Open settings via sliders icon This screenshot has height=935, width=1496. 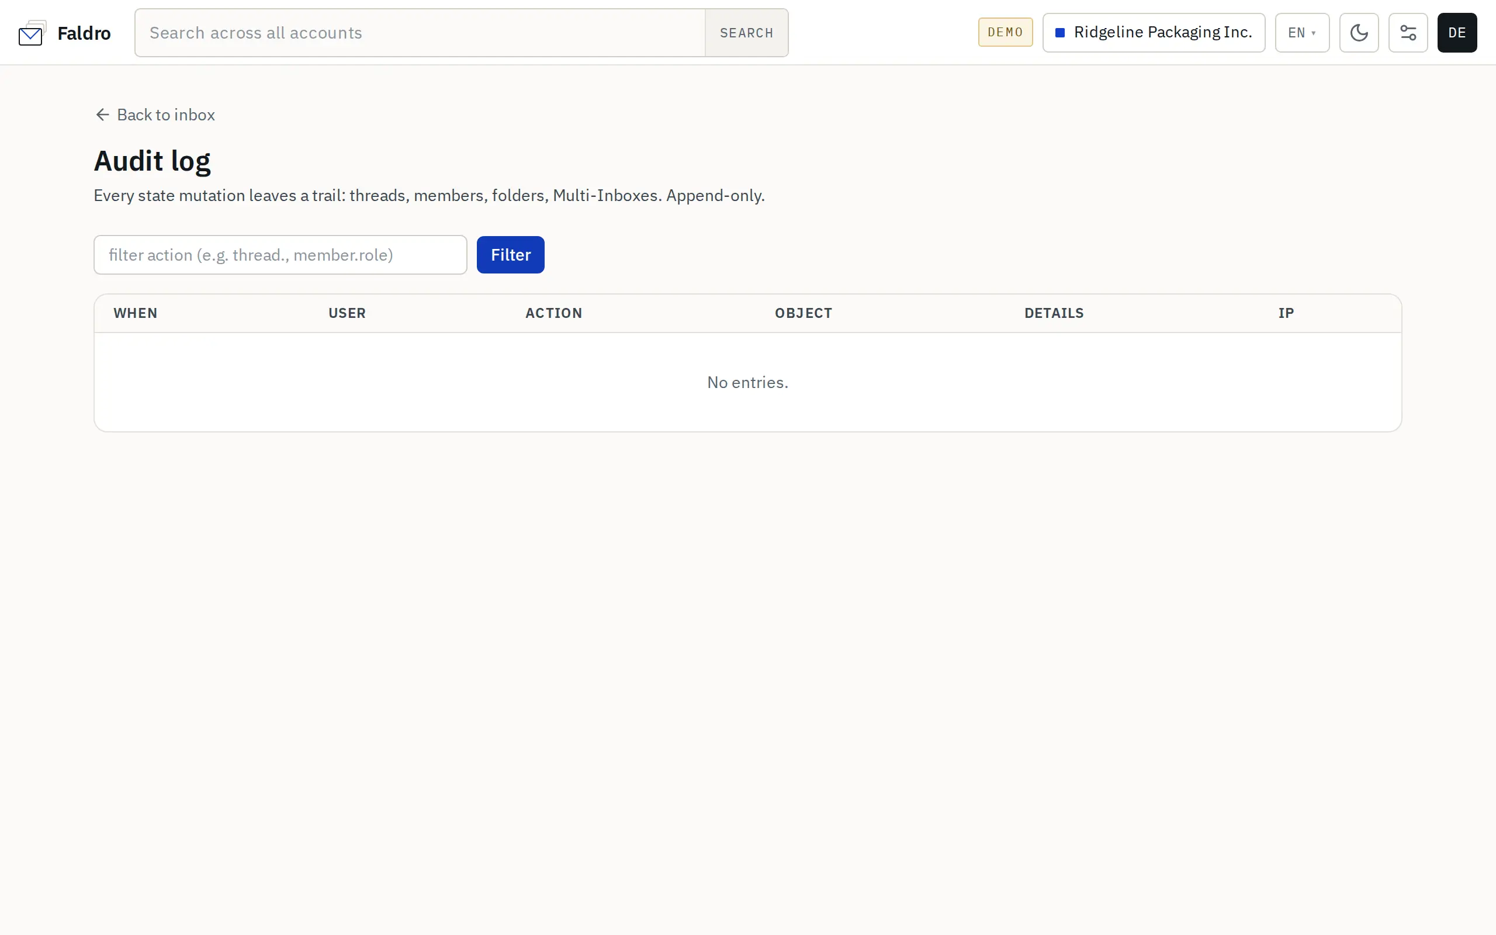coord(1408,33)
